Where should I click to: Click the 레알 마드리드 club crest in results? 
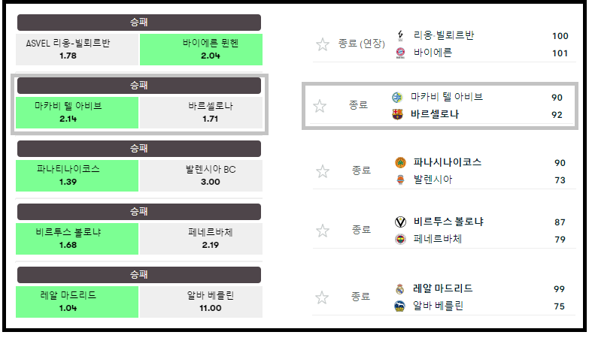400,288
